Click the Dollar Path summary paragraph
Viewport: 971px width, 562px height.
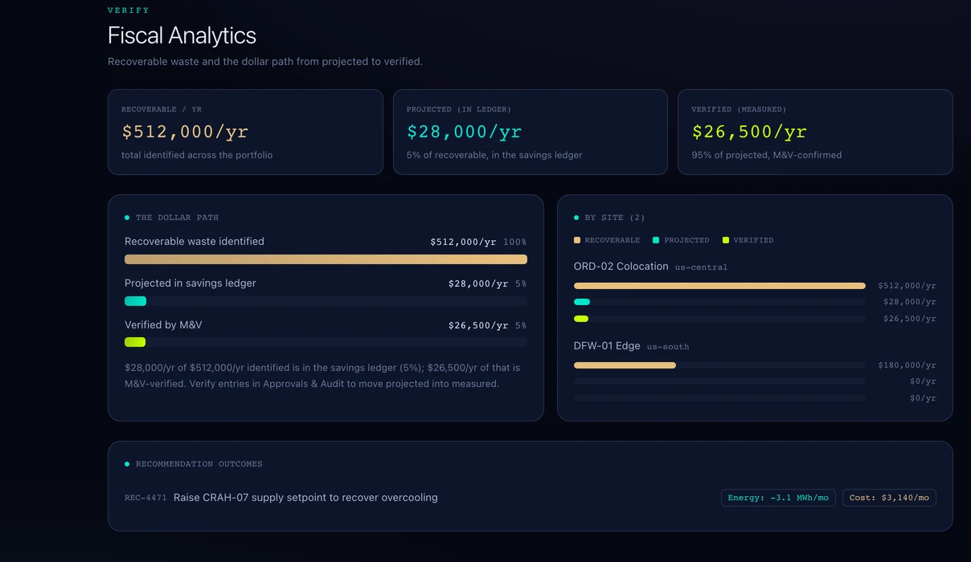coord(322,376)
